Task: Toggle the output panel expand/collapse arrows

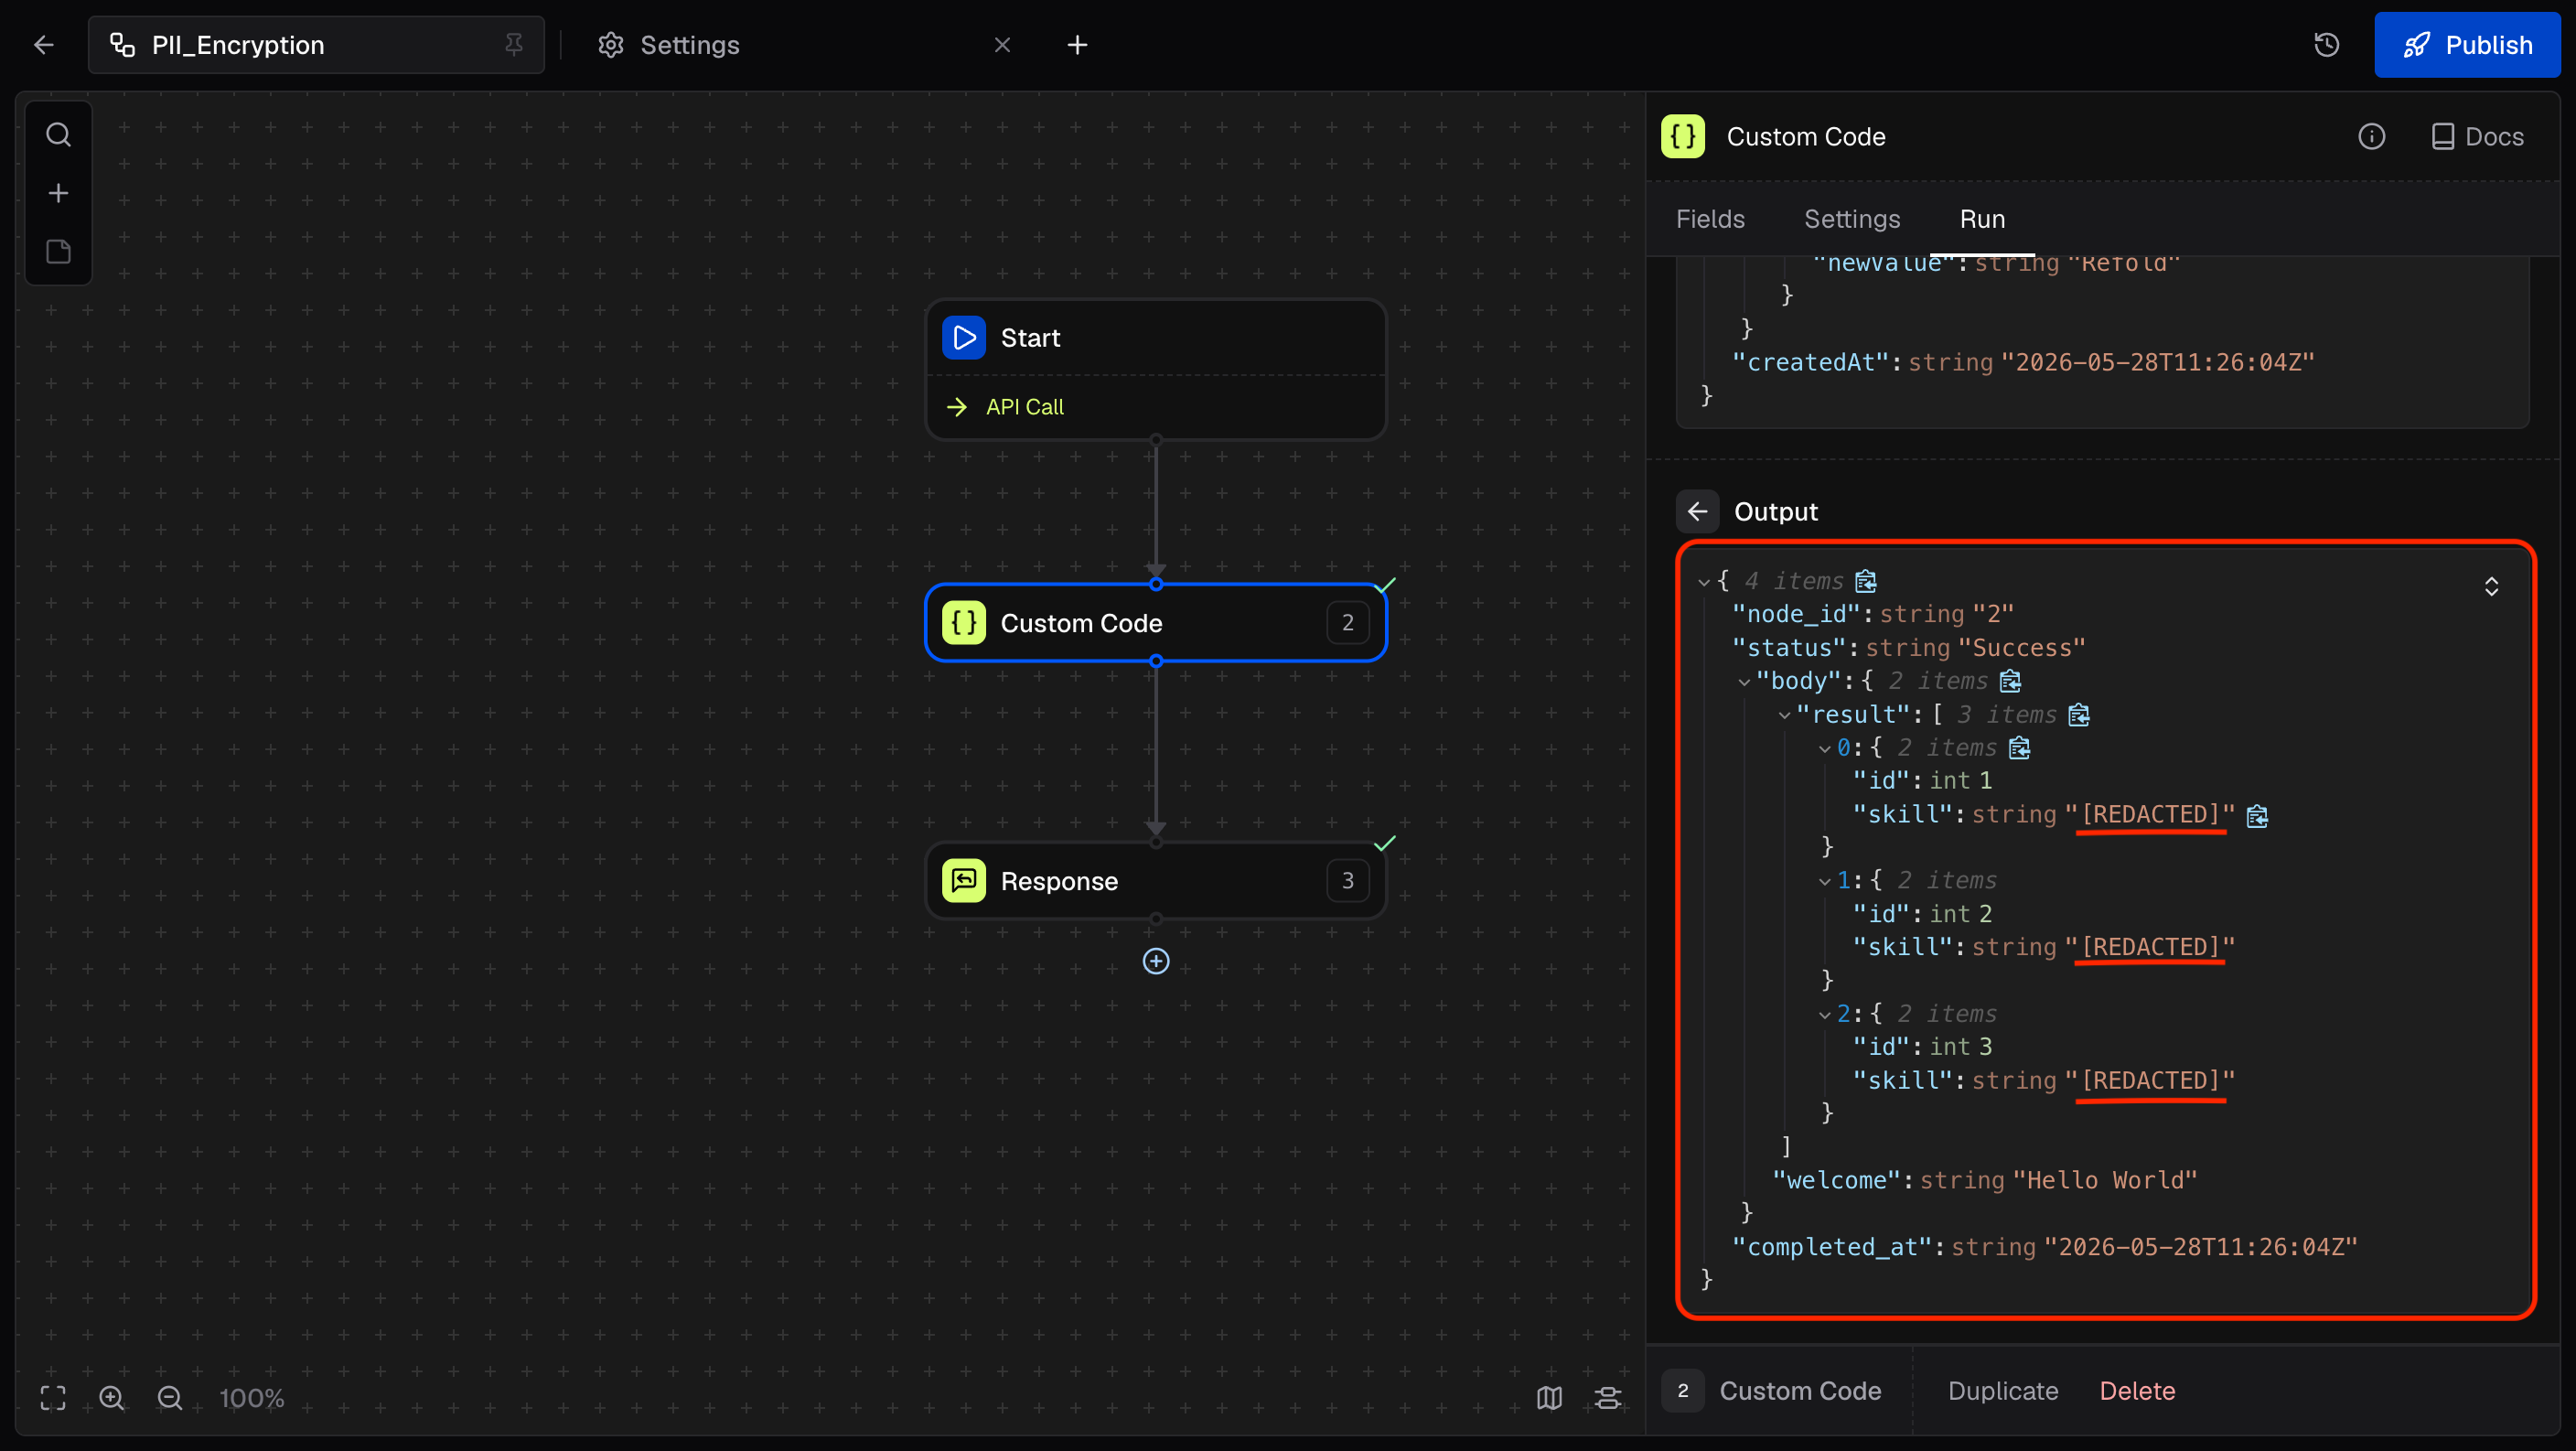Action: coord(2491,586)
